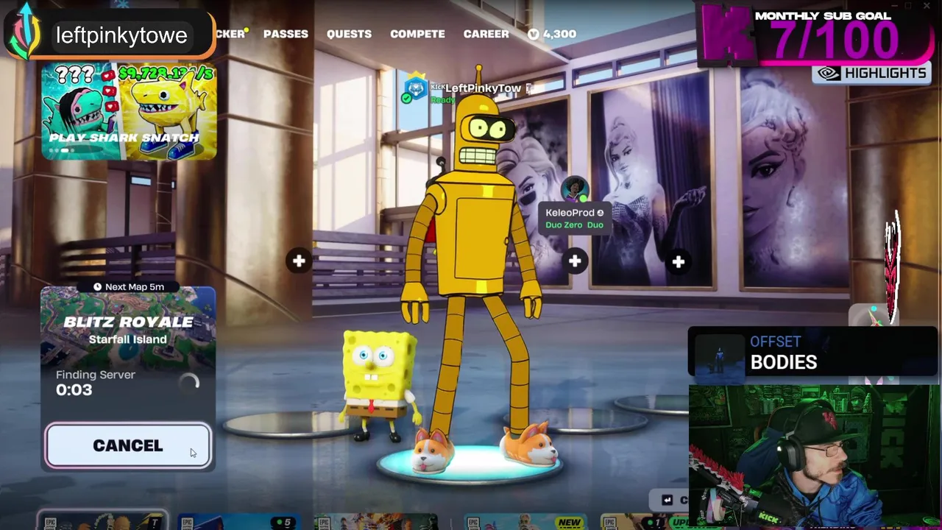
Task: Click the green Ready checkmark under banner
Action: [407, 98]
